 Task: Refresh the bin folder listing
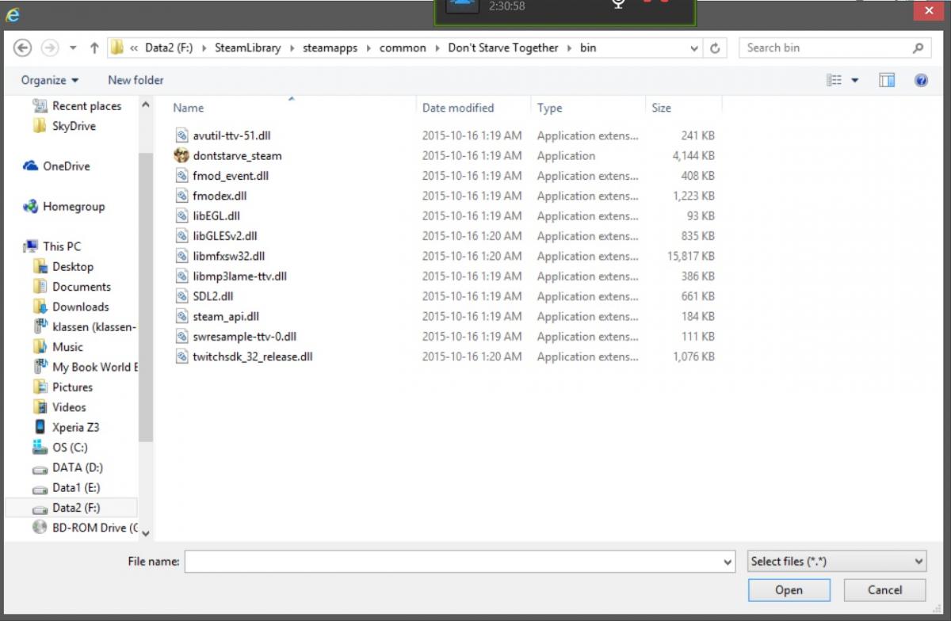[x=715, y=48]
